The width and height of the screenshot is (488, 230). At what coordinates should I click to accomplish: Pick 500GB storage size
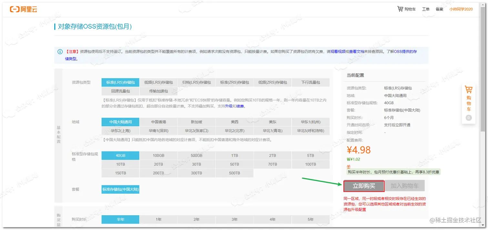click(x=197, y=156)
